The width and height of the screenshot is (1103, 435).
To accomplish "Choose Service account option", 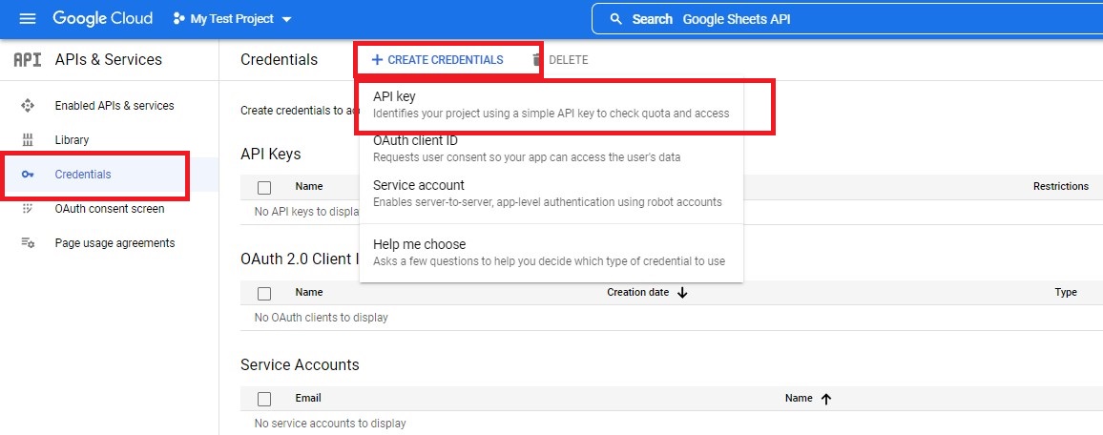I will pos(551,194).
